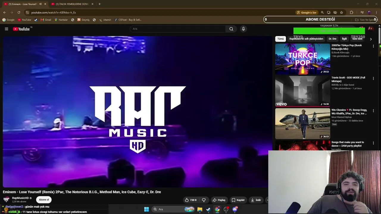This screenshot has width=381, height=214.
Task: Open options menu for Travis Scott GOD MODE
Action: click(373, 78)
